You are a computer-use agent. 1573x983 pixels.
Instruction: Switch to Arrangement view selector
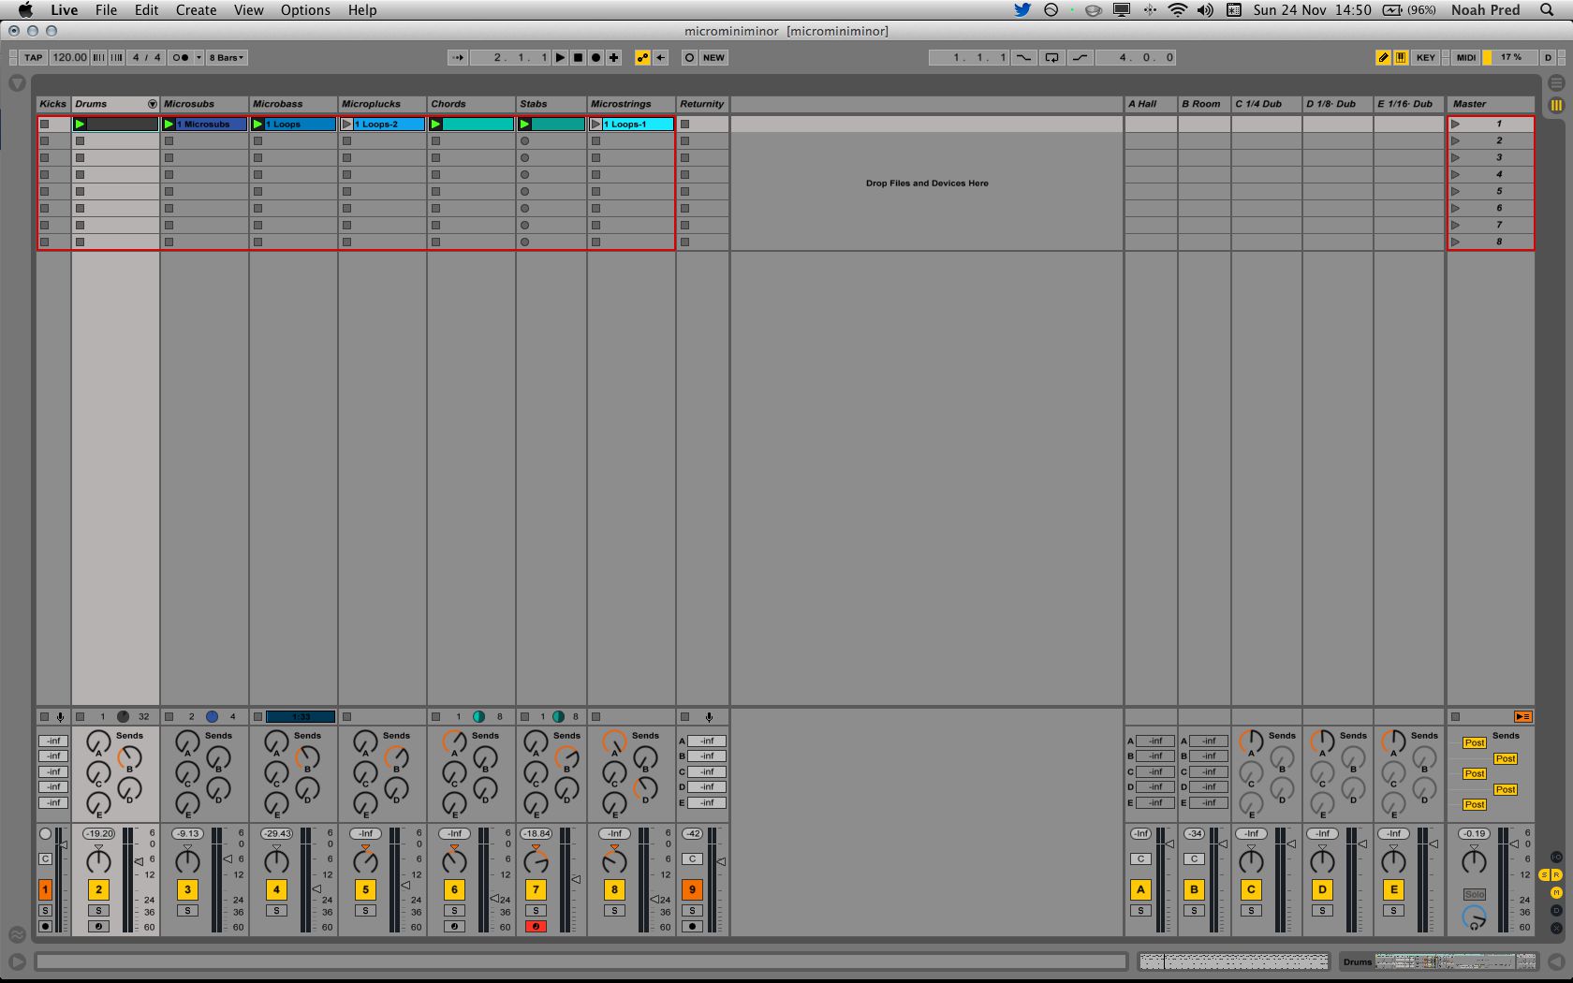pos(1556,83)
